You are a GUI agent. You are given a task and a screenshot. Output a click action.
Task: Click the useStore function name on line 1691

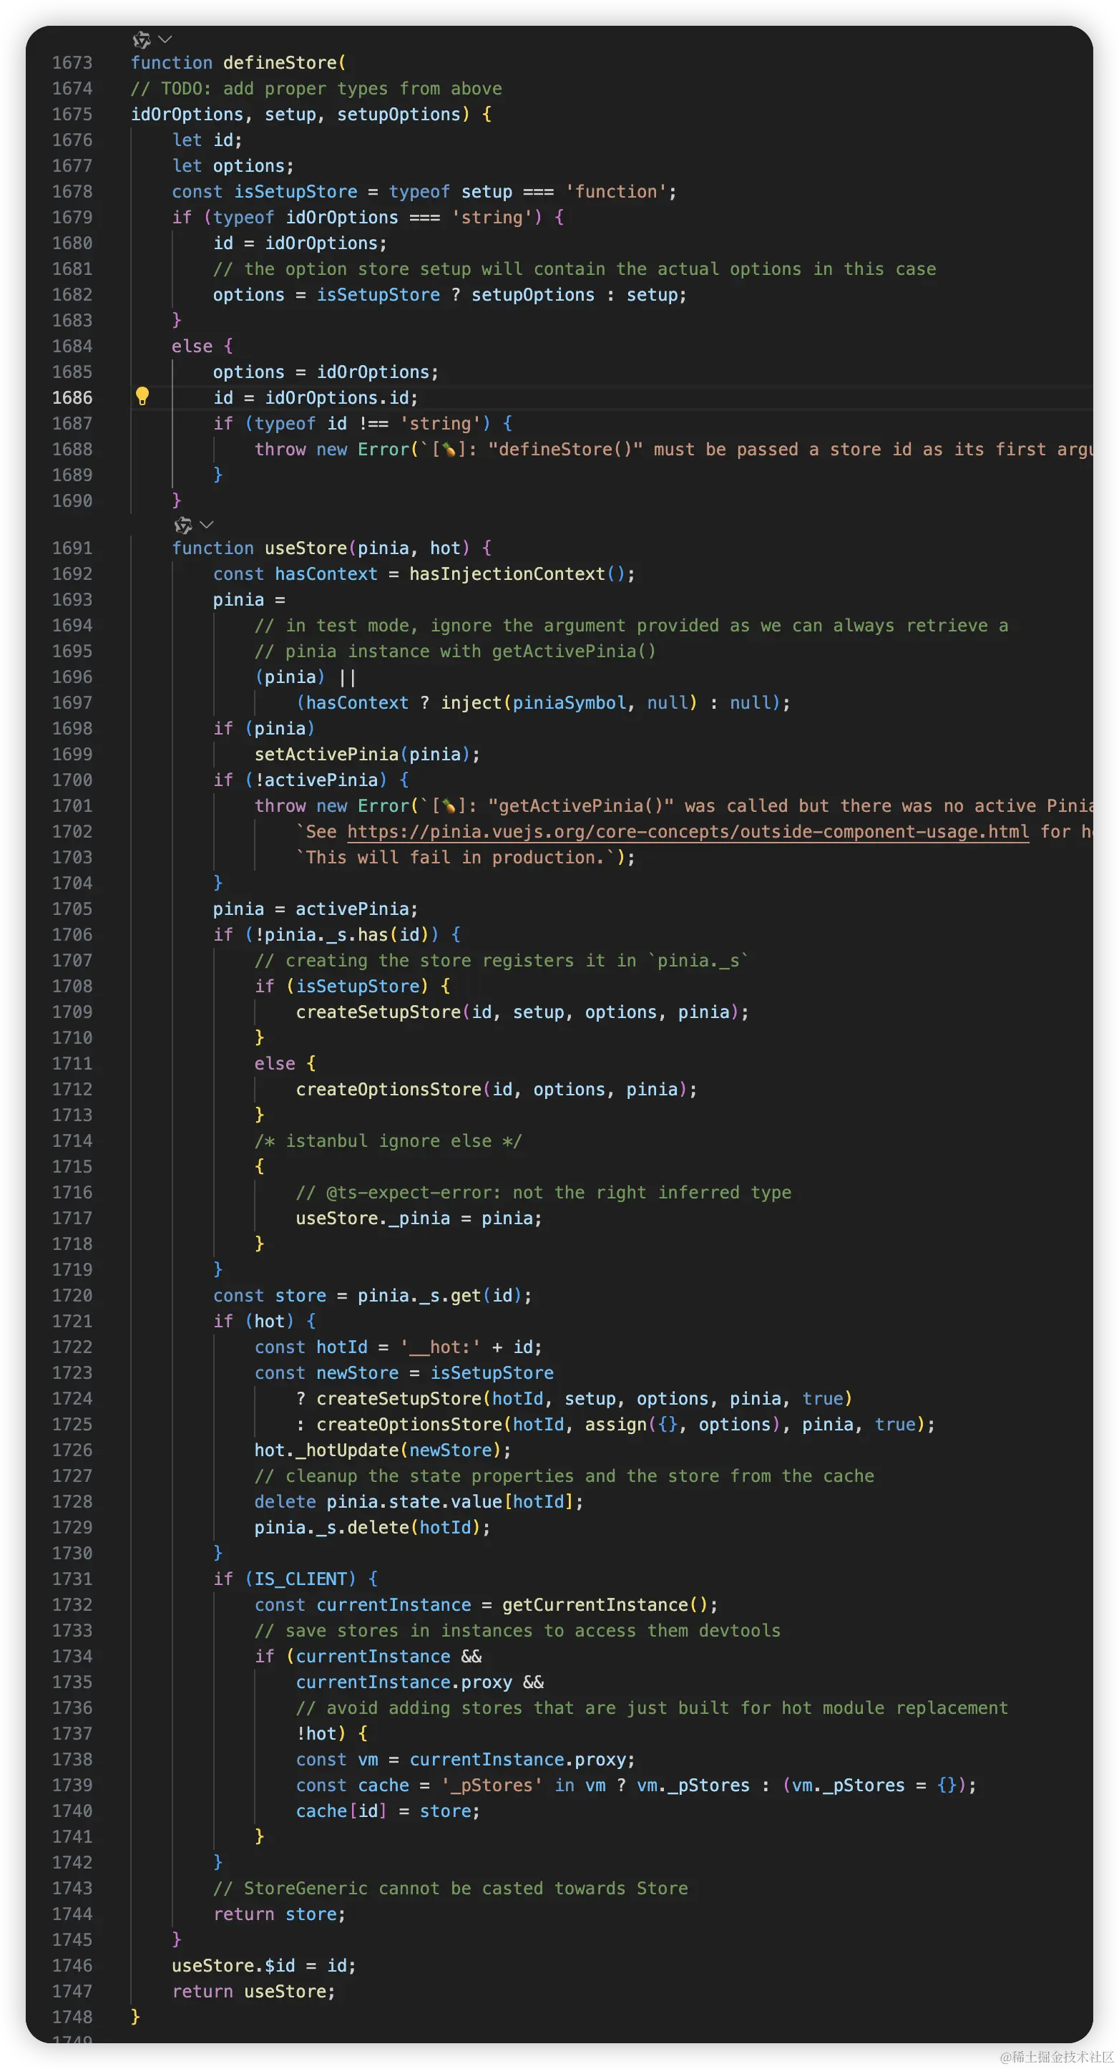pos(306,548)
